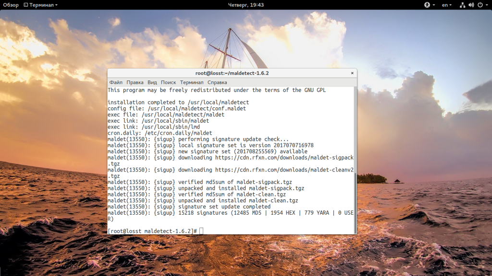
Task: Click the Обзор activities button
Action: tap(11, 5)
